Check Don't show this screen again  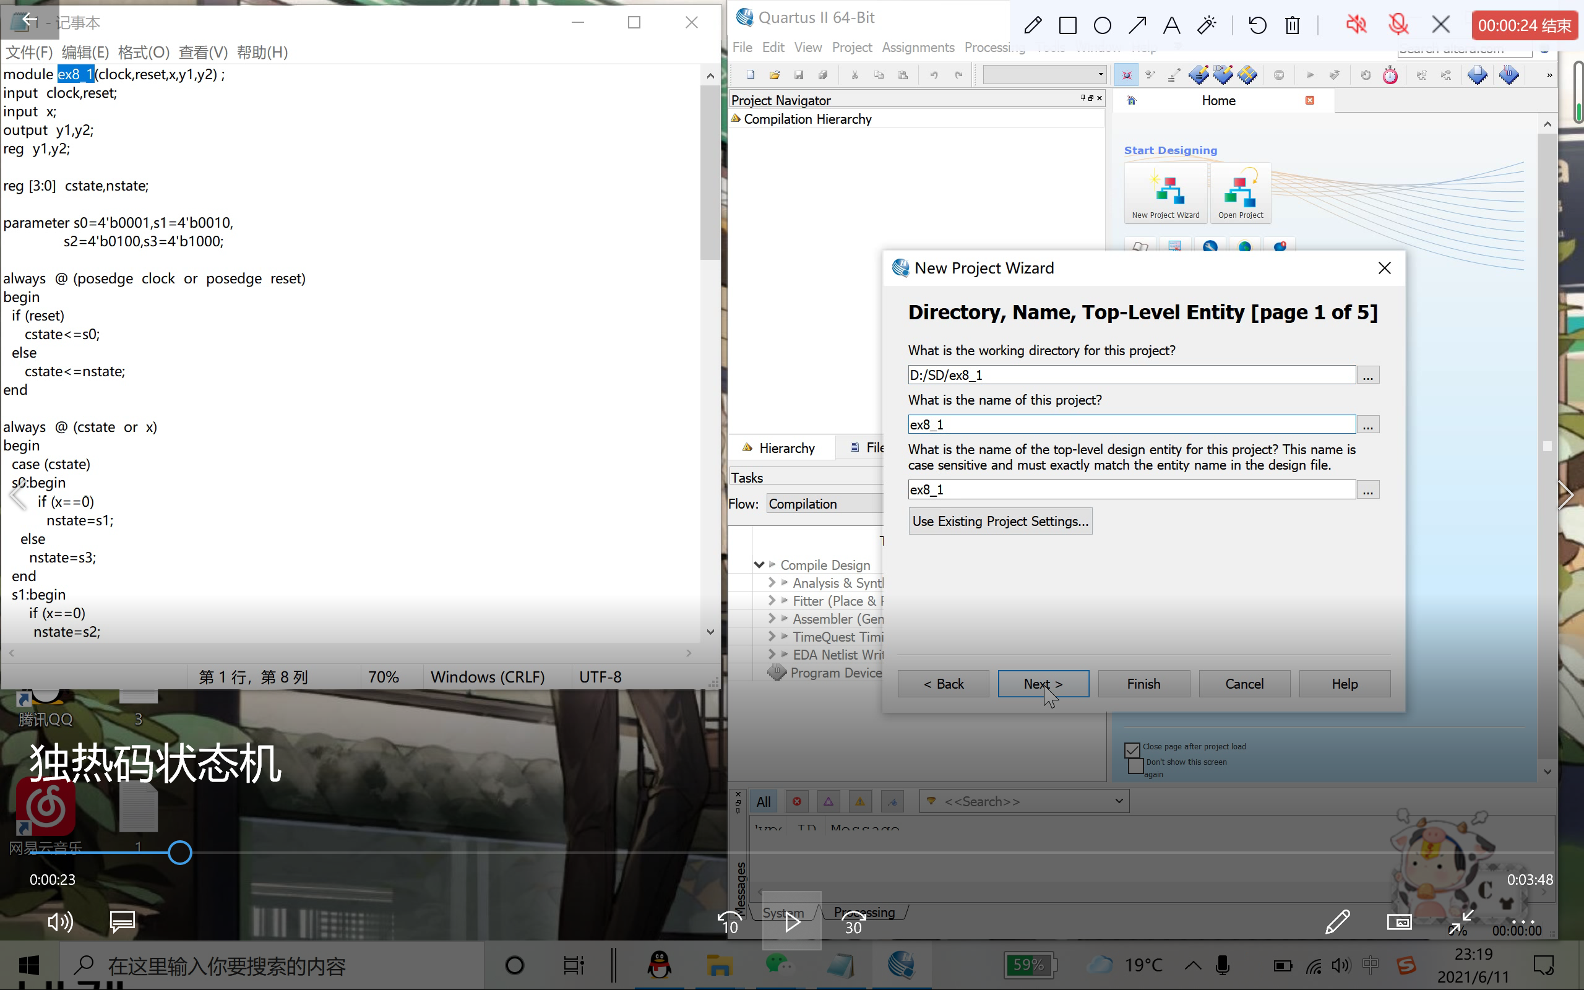[1135, 765]
